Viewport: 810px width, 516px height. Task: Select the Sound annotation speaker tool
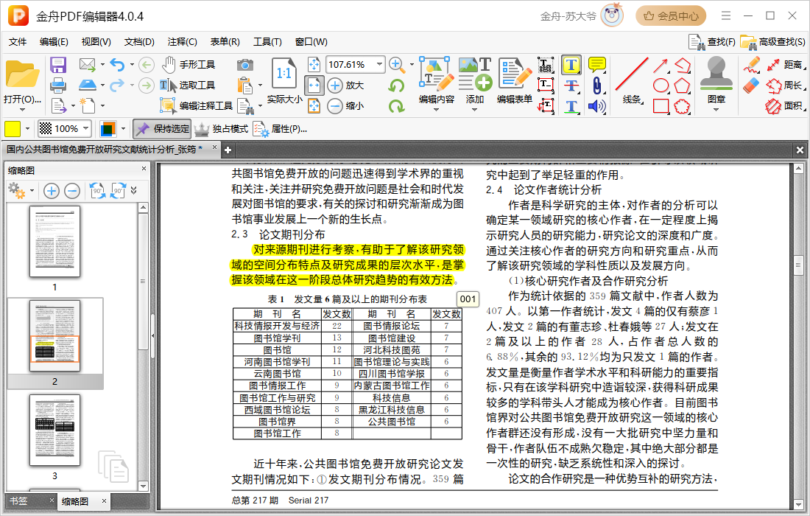[x=596, y=106]
